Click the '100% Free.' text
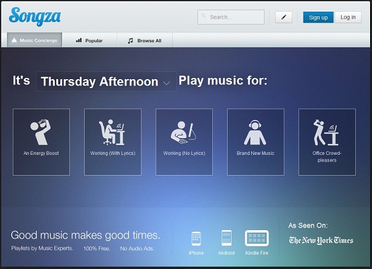Image resolution: width=372 pixels, height=269 pixels. [x=96, y=248]
